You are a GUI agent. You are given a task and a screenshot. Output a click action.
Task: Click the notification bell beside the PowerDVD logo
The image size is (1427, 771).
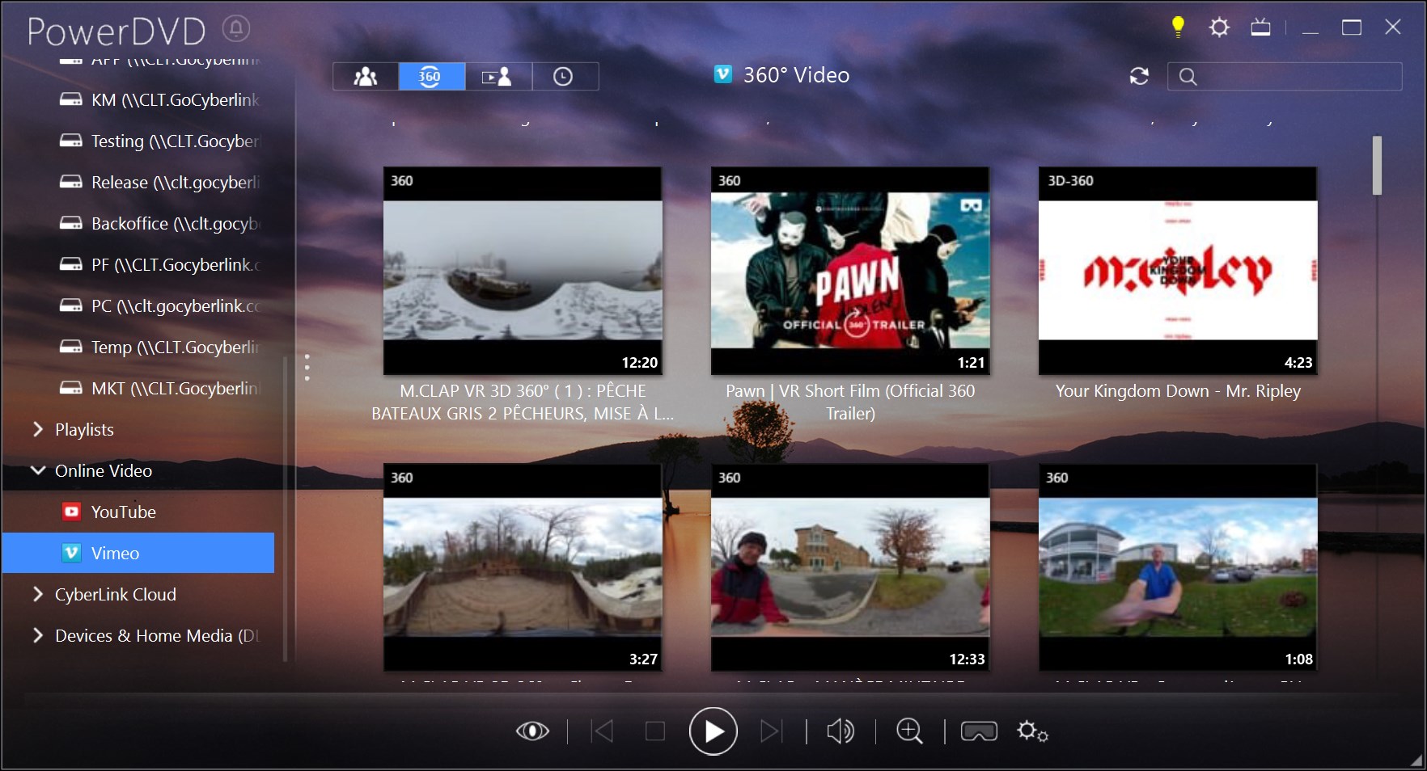coord(234,27)
